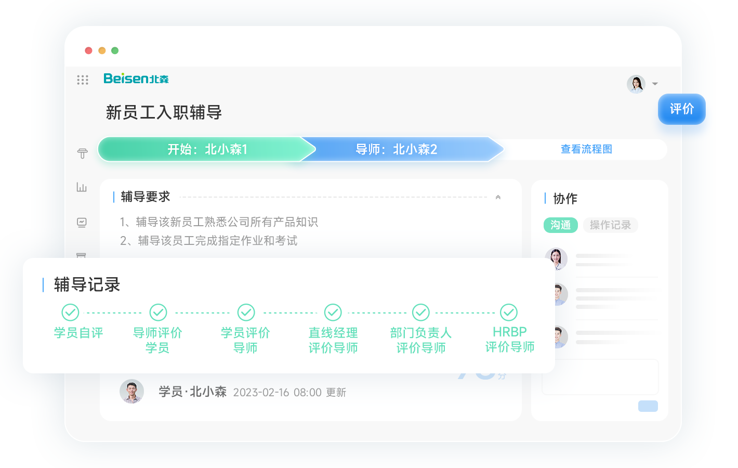Select the 开始：北小森1 progress step

coord(207,150)
